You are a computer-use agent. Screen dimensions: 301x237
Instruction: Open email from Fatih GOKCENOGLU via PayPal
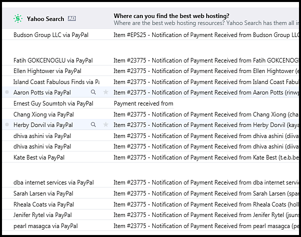[x=53, y=60]
